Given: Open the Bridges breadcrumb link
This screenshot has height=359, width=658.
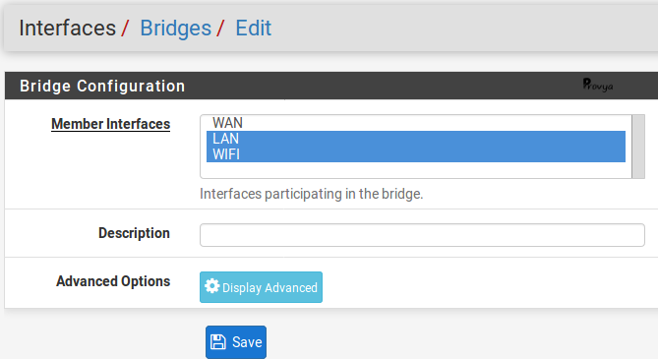Looking at the screenshot, I should click(175, 29).
